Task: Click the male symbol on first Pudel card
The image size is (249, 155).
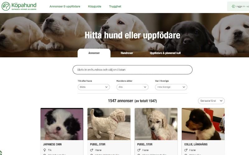Action: 92,150
